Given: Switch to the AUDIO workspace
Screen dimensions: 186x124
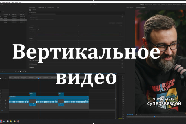Looking at the screenshot, I should pyautogui.click(x=159, y=5).
